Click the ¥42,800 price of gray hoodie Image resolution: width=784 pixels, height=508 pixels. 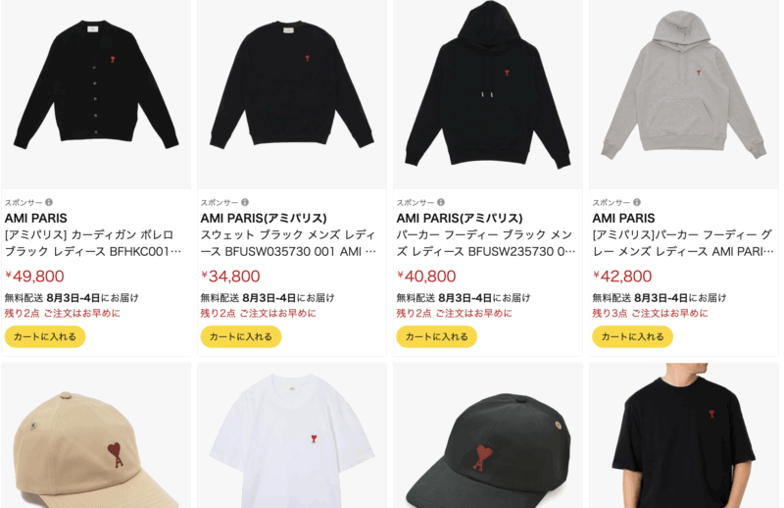[622, 276]
